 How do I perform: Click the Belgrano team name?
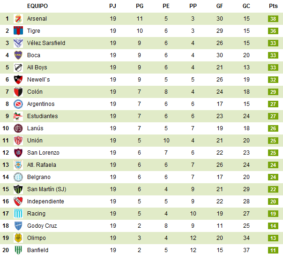[x=38, y=177]
